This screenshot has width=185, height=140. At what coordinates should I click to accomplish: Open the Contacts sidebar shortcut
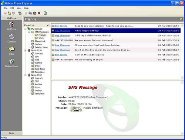tap(11, 38)
